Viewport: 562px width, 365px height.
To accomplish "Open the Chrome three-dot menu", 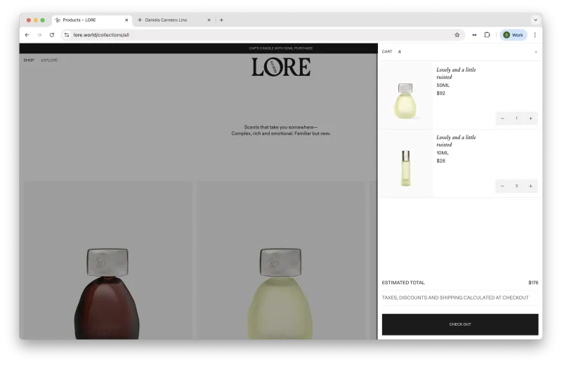I will 535,34.
